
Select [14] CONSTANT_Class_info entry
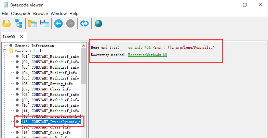[x=46, y=127]
